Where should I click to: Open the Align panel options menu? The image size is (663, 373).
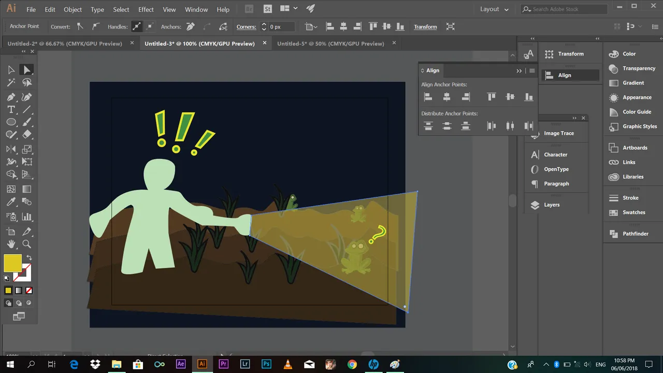[x=532, y=70]
